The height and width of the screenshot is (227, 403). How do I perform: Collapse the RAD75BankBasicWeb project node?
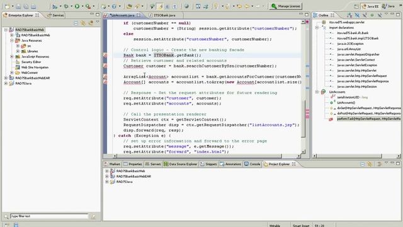(6, 30)
